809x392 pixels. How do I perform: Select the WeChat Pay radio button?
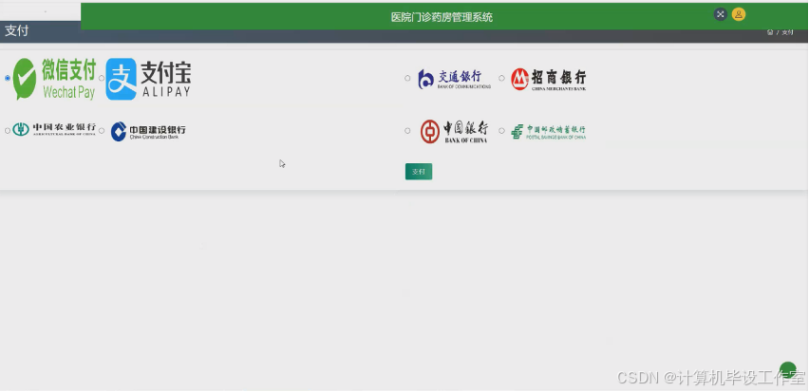click(x=8, y=79)
